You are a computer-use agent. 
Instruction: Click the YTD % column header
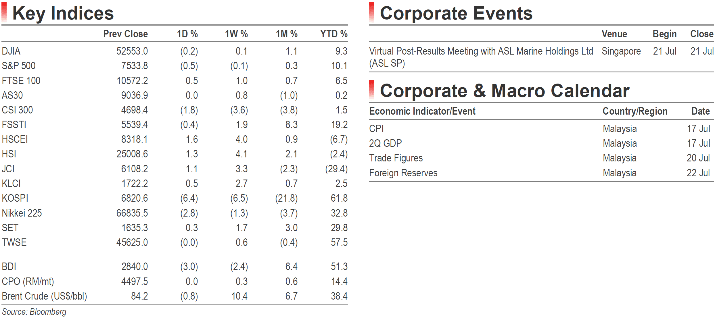[x=334, y=34]
